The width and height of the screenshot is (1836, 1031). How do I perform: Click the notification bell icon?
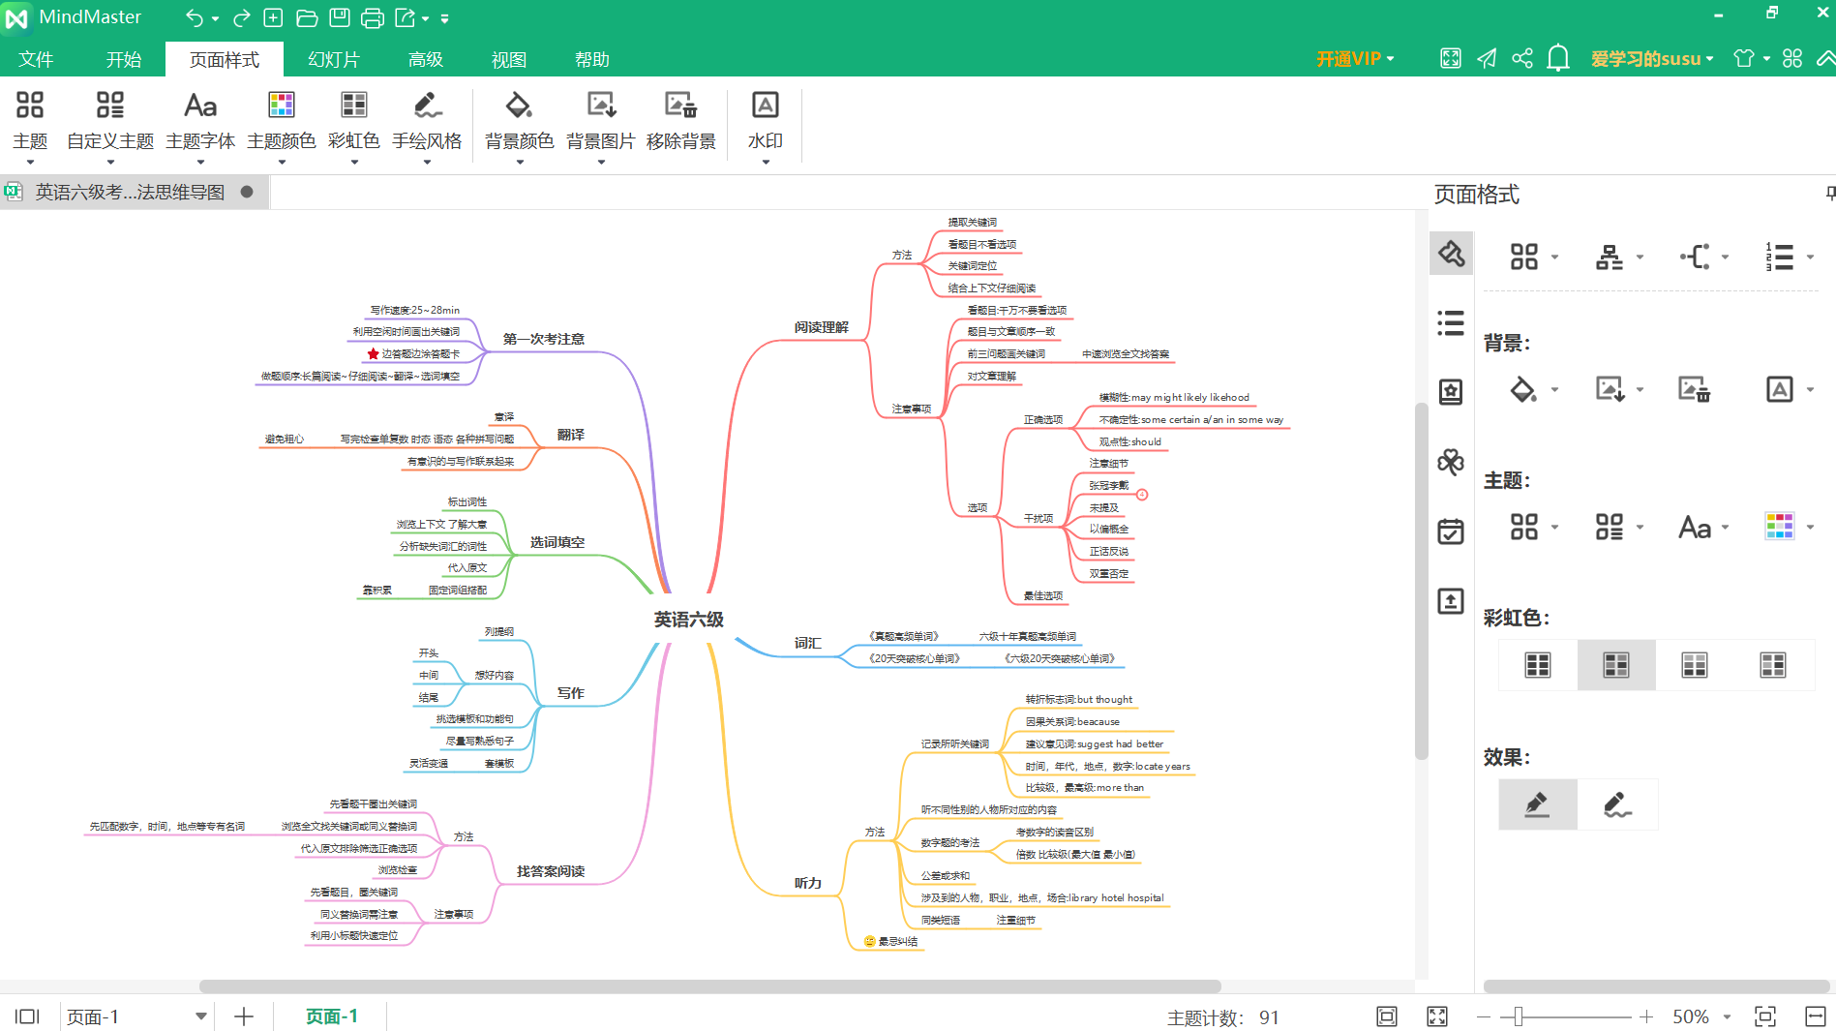click(1557, 58)
